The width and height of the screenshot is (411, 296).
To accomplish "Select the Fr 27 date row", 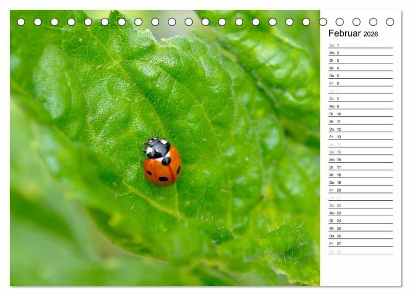I will click(361, 243).
